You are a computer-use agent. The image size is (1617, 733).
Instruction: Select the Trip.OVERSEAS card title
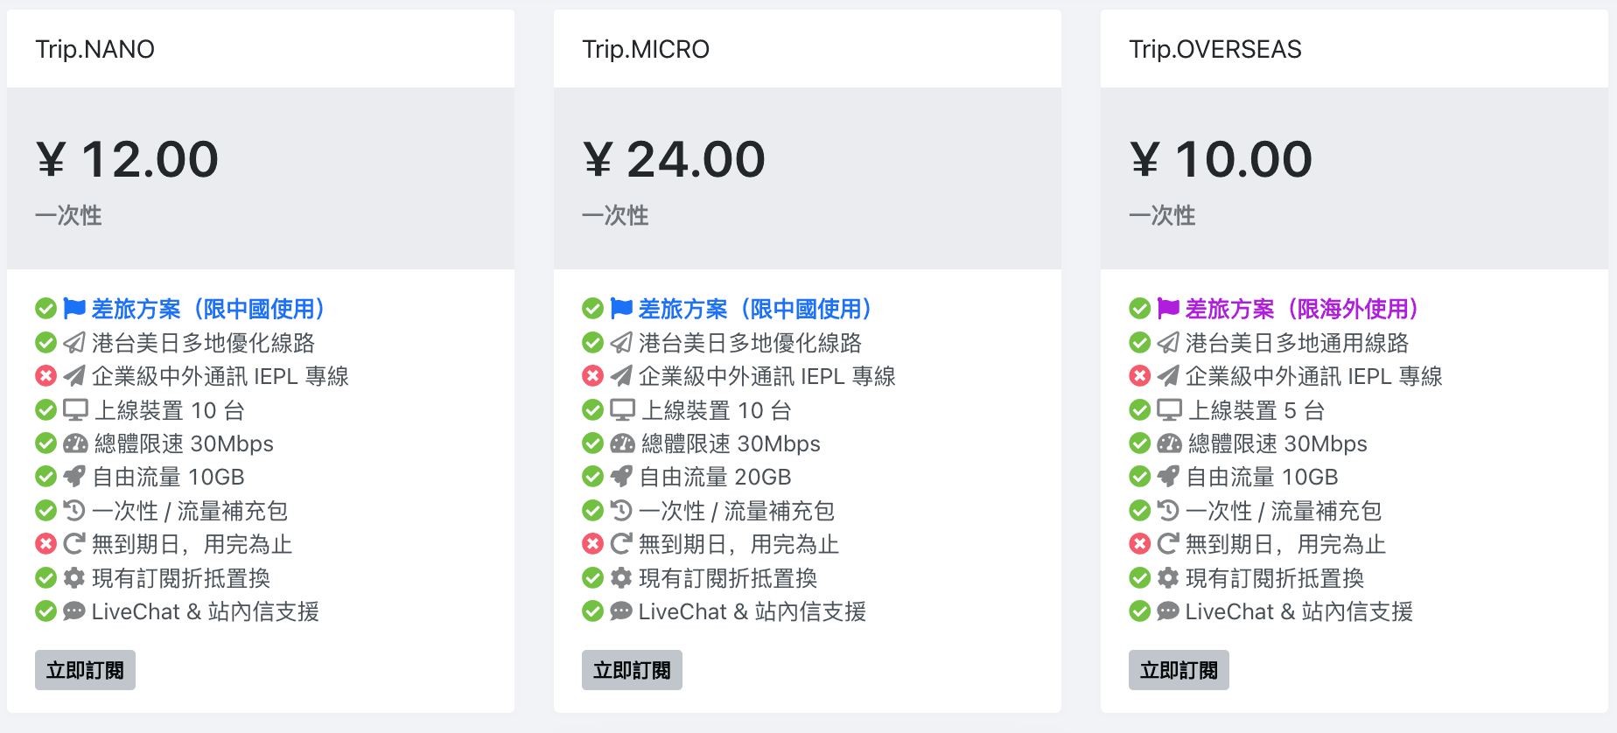coord(1215,49)
